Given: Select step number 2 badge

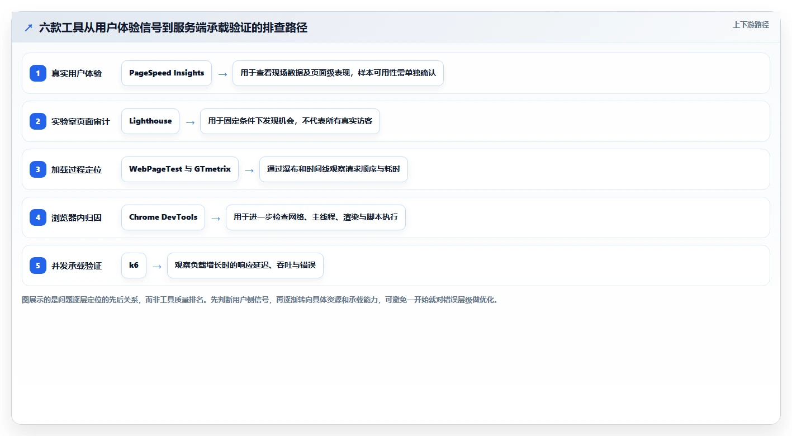Looking at the screenshot, I should [38, 121].
